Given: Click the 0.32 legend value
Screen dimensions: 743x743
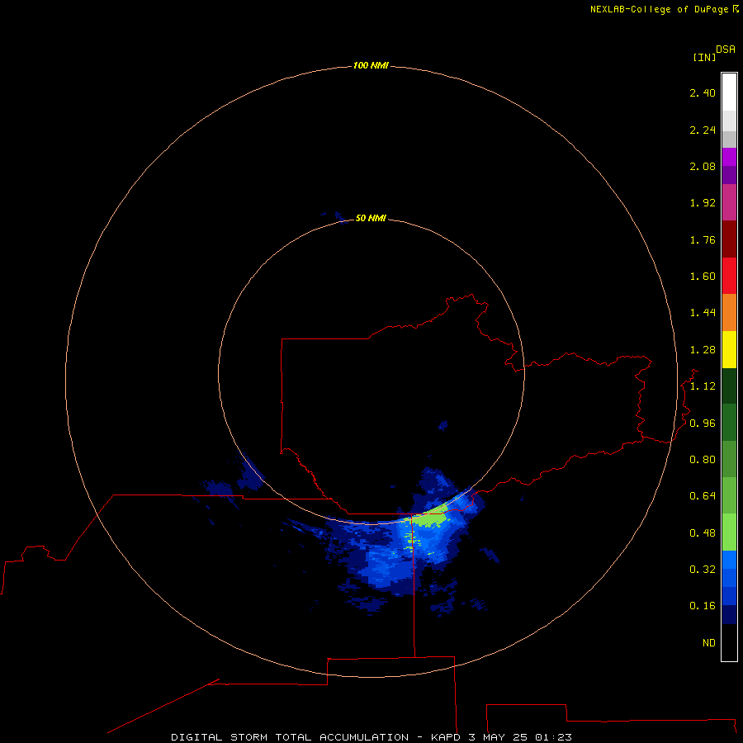Looking at the screenshot, I should click(x=703, y=570).
